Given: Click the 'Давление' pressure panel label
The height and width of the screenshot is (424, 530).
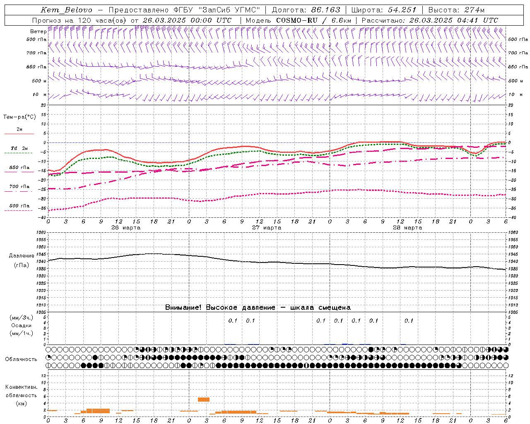Looking at the screenshot, I should pos(22,256).
